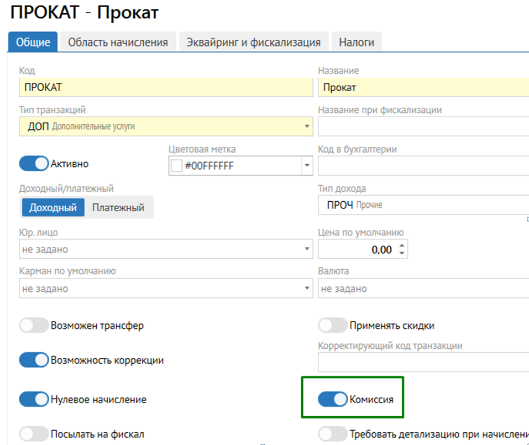
Task: Turn on Применять скидки switch
Action: click(333, 326)
